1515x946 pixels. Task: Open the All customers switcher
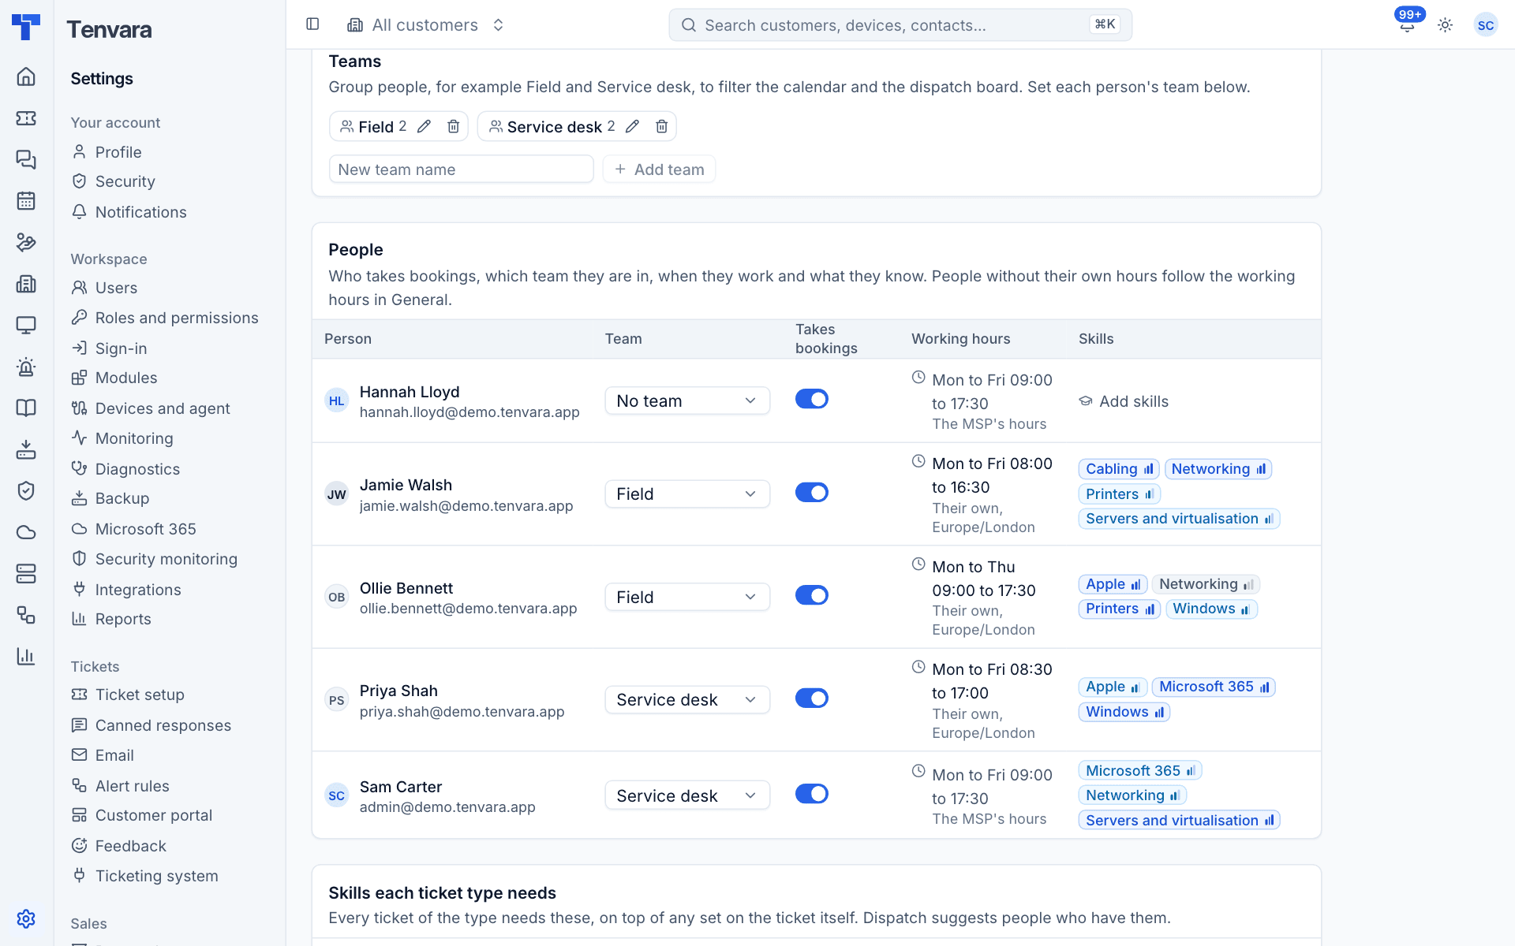point(426,25)
